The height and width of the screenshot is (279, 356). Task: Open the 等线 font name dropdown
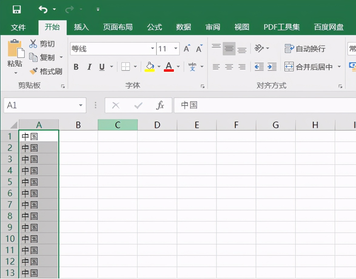(x=153, y=48)
